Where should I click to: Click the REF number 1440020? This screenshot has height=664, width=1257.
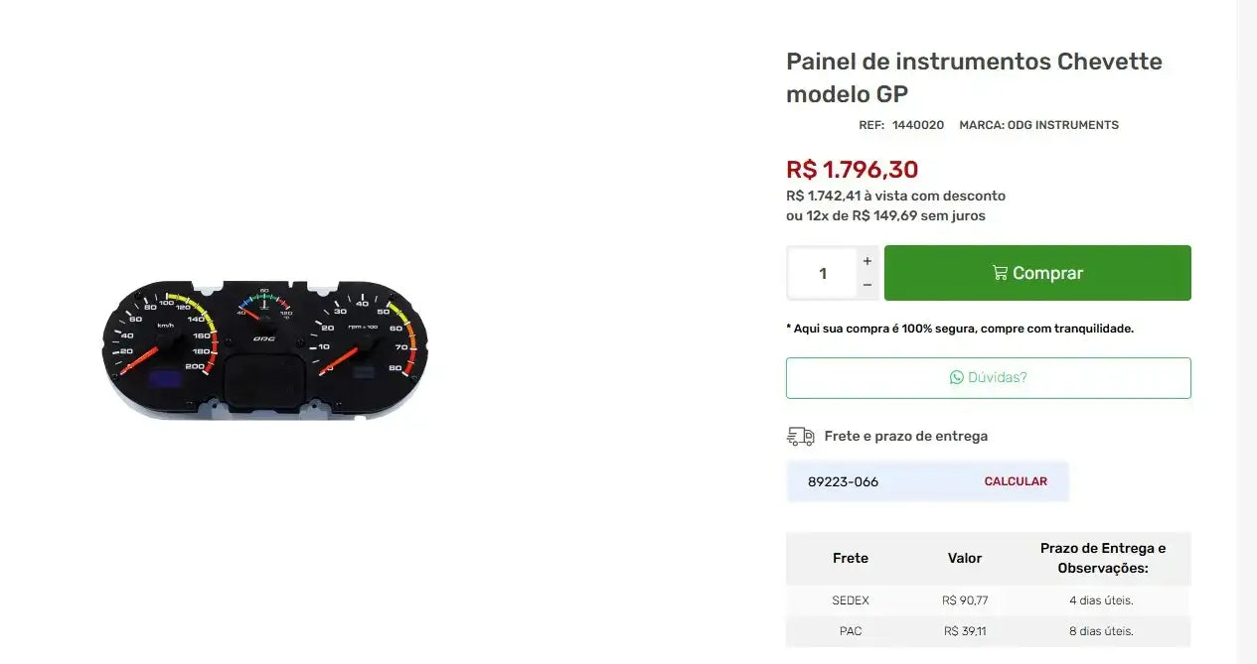[917, 125]
